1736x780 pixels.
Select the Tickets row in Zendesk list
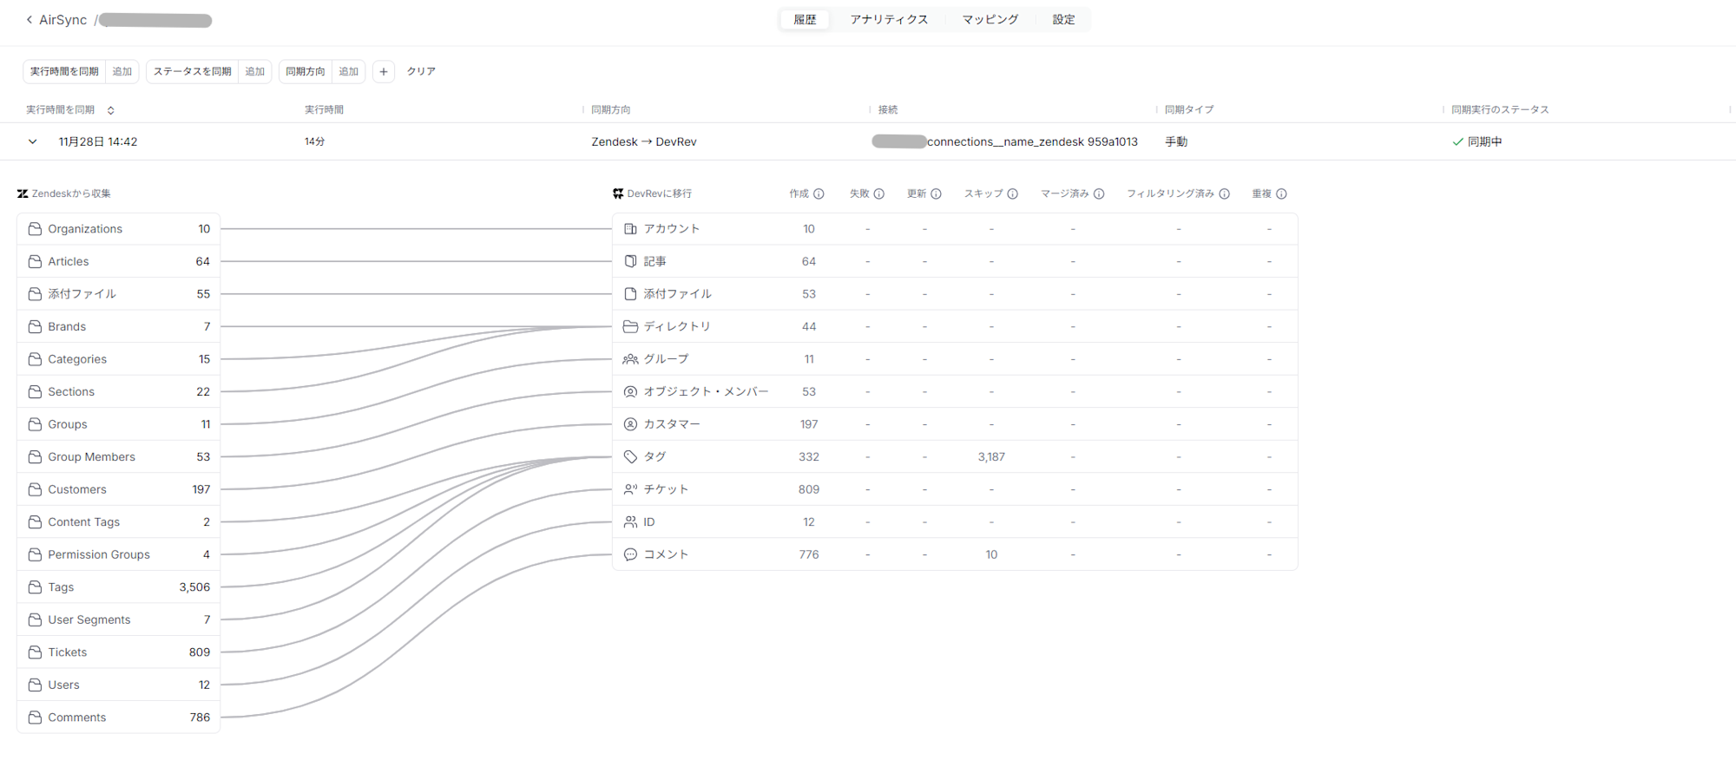pos(119,652)
